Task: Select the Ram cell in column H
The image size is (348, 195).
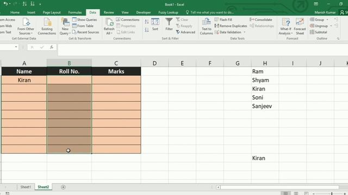Action: pos(265,71)
